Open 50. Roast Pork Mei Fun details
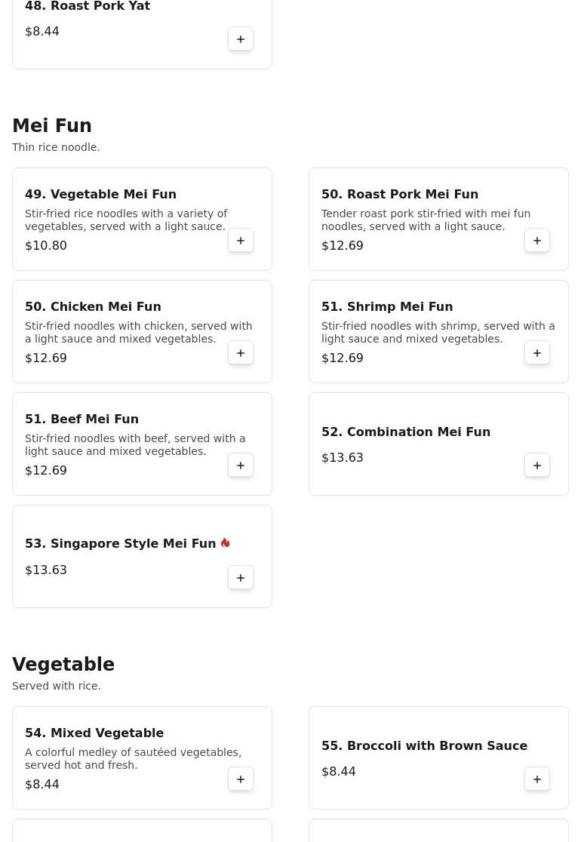The height and width of the screenshot is (842, 581). [x=399, y=194]
